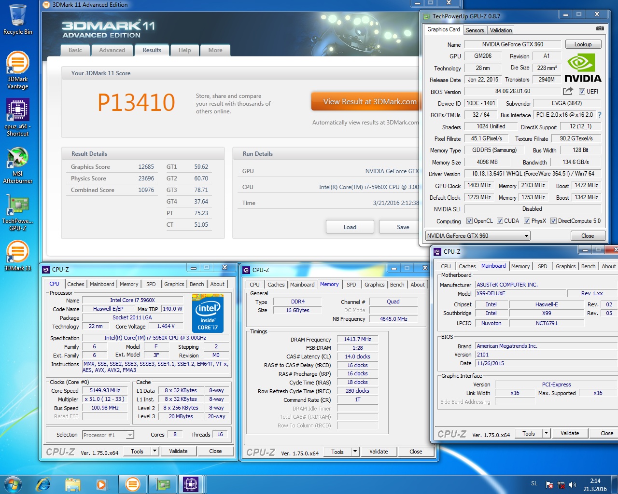
Task: Open Caches tab in CPU-Z CPU window
Action: click(x=76, y=284)
